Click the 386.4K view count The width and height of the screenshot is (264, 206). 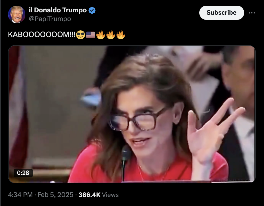click(89, 195)
